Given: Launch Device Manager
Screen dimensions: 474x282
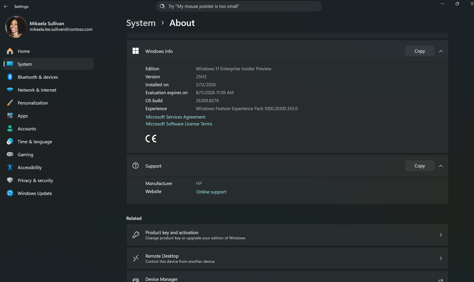Looking at the screenshot, I should coord(287,277).
